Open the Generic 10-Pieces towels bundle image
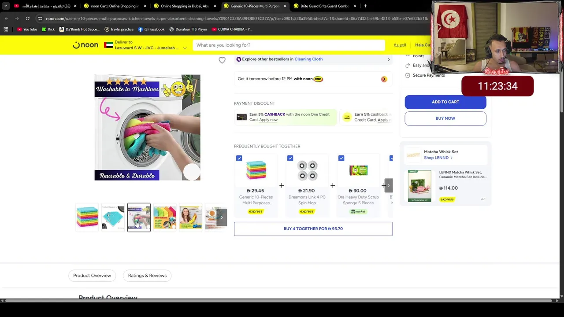This screenshot has height=317, width=564. point(256,170)
